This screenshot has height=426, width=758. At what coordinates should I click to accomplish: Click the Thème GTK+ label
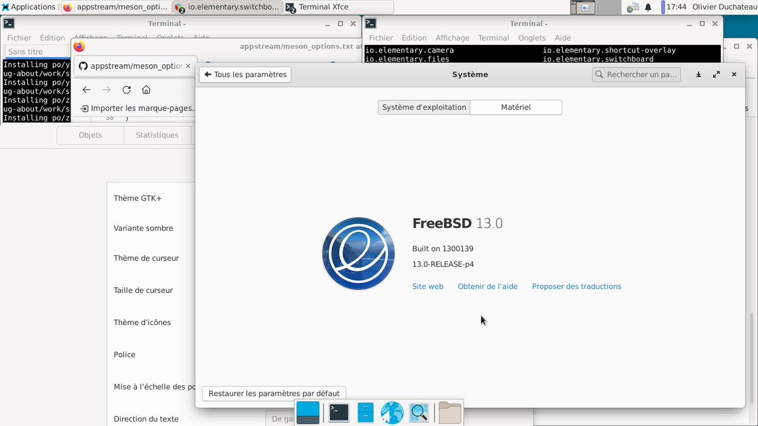pyautogui.click(x=138, y=198)
